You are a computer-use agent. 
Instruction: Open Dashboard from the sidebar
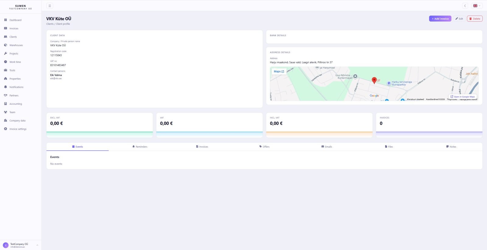pos(15,20)
